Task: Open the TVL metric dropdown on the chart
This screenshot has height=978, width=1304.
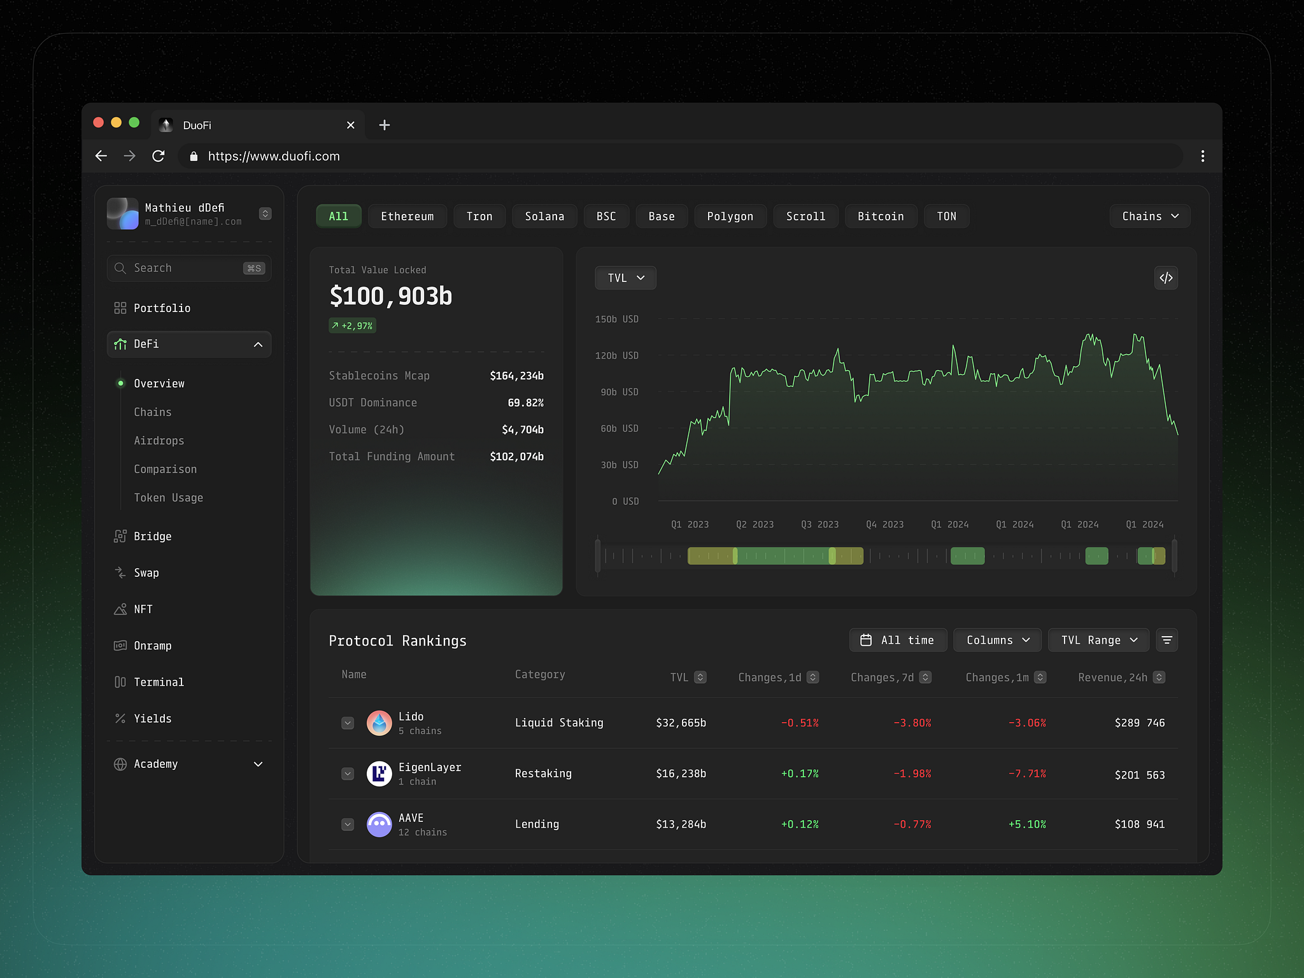Action: 625,278
